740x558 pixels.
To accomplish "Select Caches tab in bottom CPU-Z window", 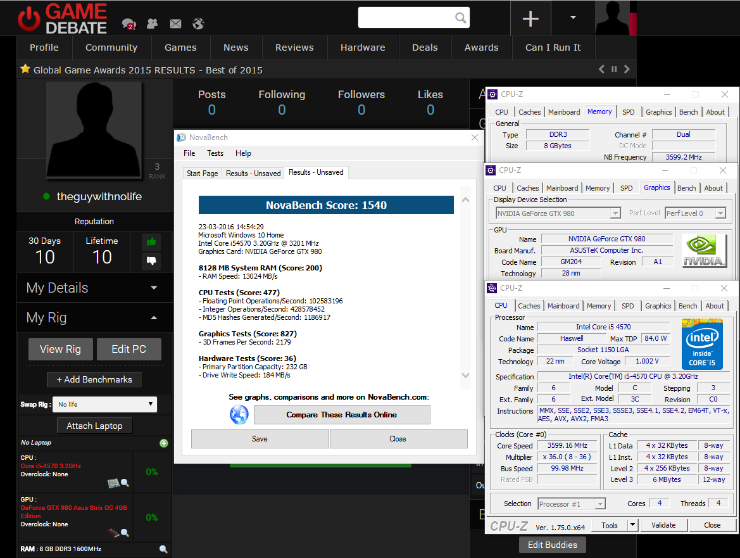I will (x=529, y=306).
